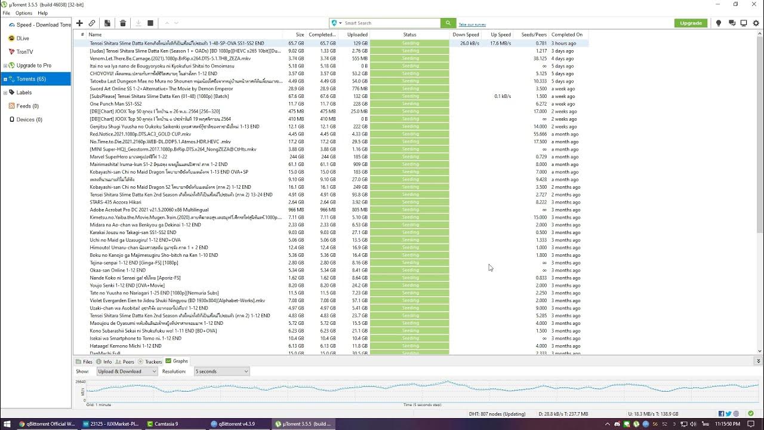Viewport: 764px width, 430px height.
Task: Switch to the Info tab
Action: [104, 362]
